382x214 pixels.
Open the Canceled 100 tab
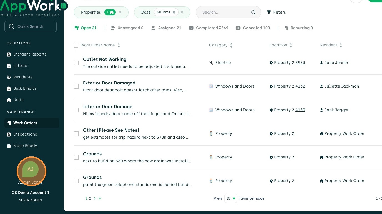pos(253,28)
